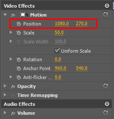Toggle Position animation stopwatch
Screen dimensions: 114x119
[x=19, y=24]
